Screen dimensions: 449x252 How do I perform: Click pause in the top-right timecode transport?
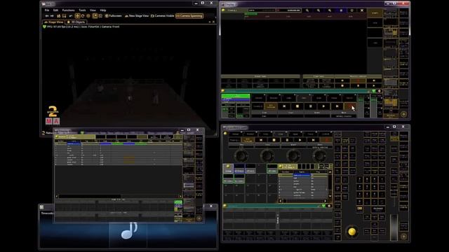click(x=311, y=106)
